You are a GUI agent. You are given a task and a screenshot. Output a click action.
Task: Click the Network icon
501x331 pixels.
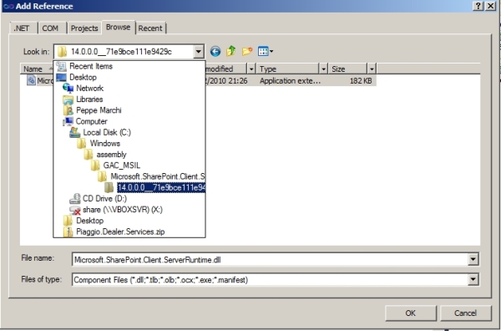pos(68,88)
